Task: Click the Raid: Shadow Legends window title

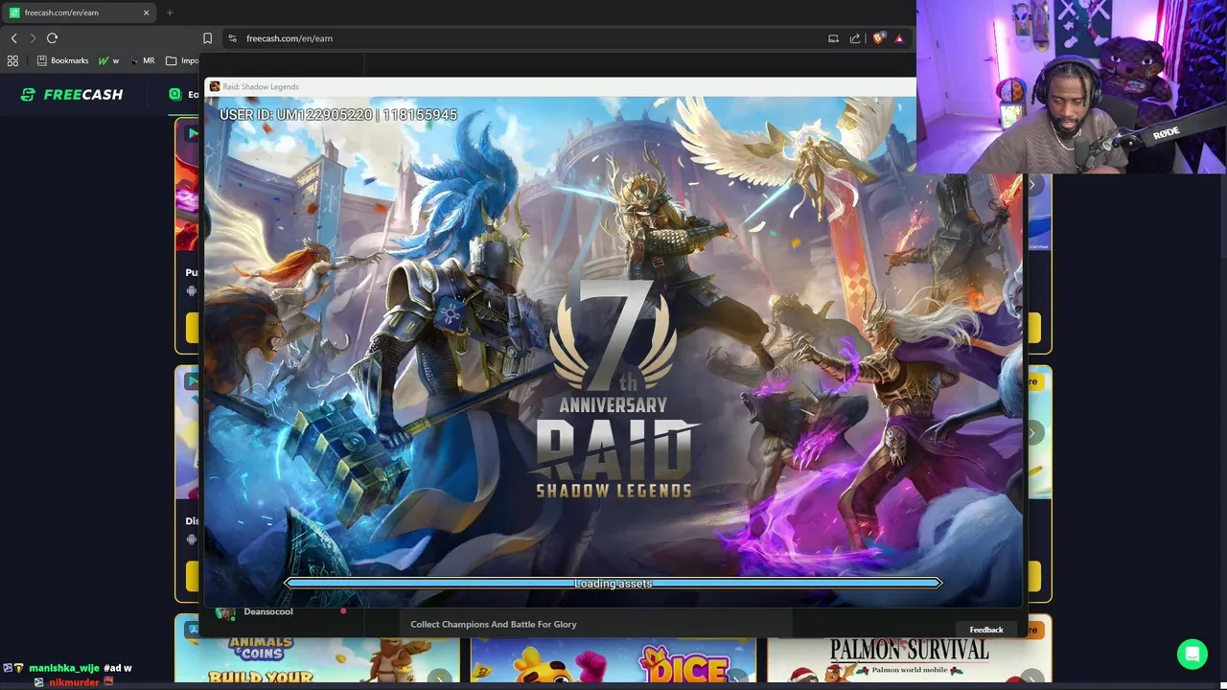Action: pyautogui.click(x=261, y=86)
